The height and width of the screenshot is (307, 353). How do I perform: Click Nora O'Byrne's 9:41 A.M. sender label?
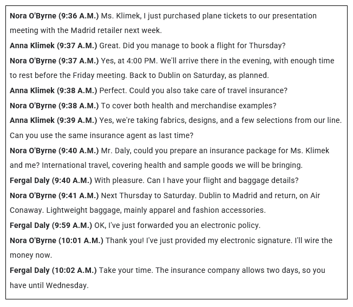[x=54, y=195]
